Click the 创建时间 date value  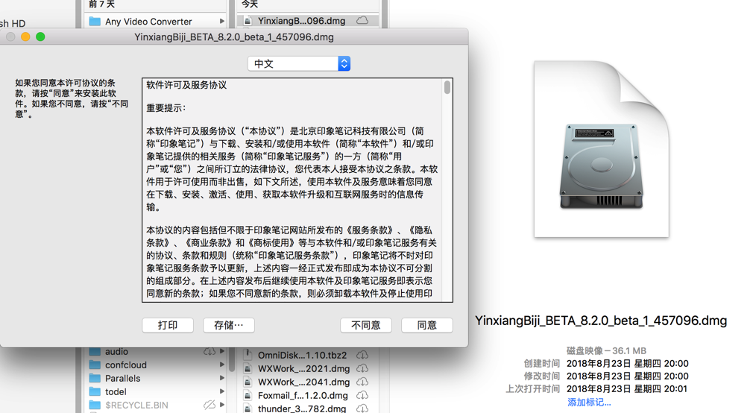pyautogui.click(x=627, y=364)
